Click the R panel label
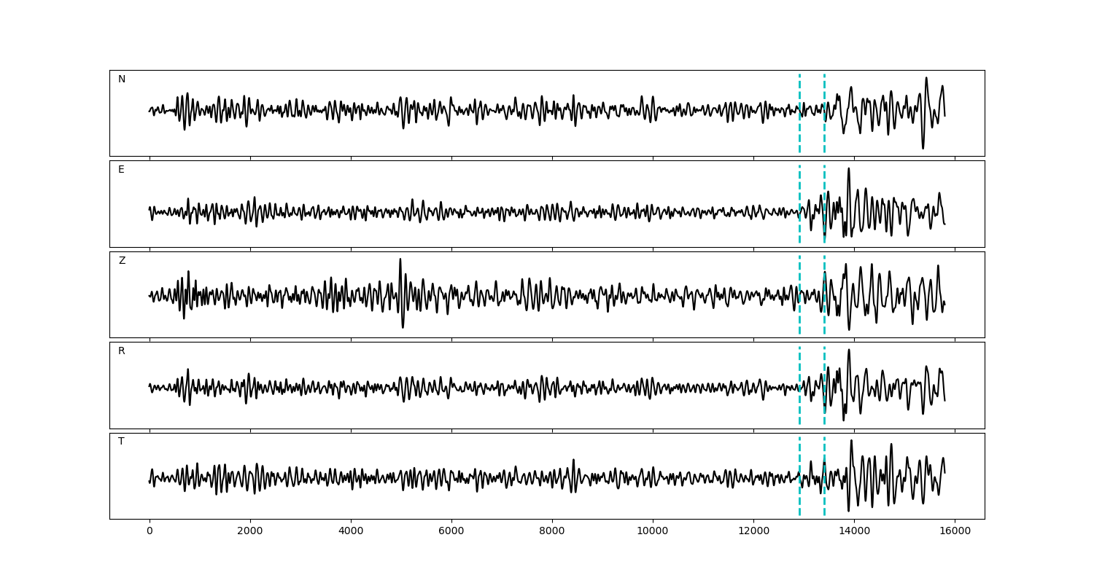Image resolution: width=1094 pixels, height=583 pixels. (121, 351)
